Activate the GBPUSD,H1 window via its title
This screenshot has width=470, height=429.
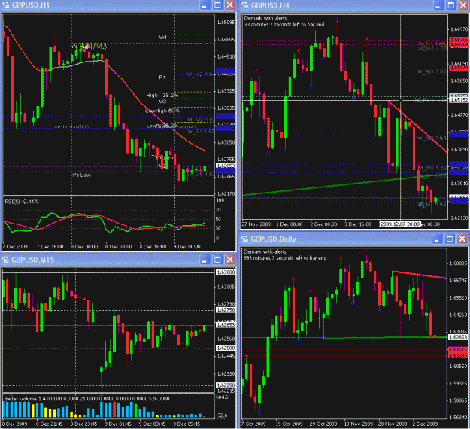(31, 5)
